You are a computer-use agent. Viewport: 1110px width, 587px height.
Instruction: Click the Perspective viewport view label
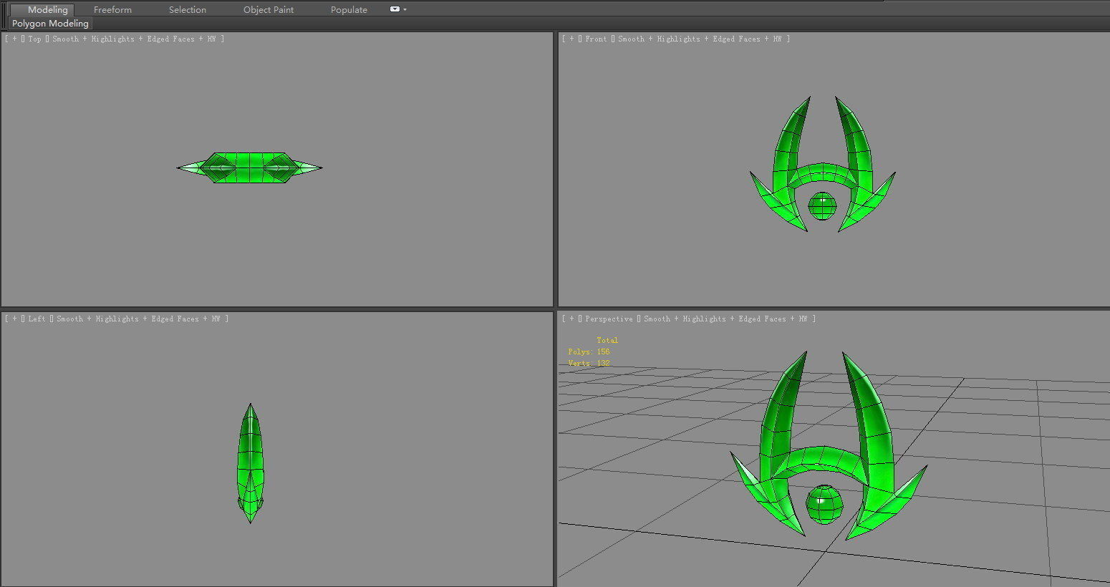tap(609, 319)
